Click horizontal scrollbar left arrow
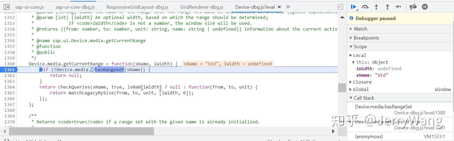Screen dimensions: 454x141 4,131
